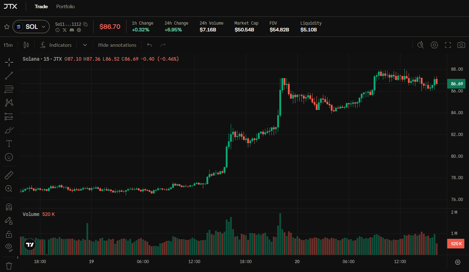Open the token's website globe icon
469x272 pixels.
click(79, 30)
